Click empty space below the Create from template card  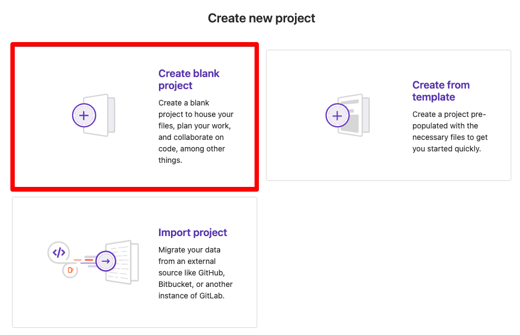coord(388,257)
